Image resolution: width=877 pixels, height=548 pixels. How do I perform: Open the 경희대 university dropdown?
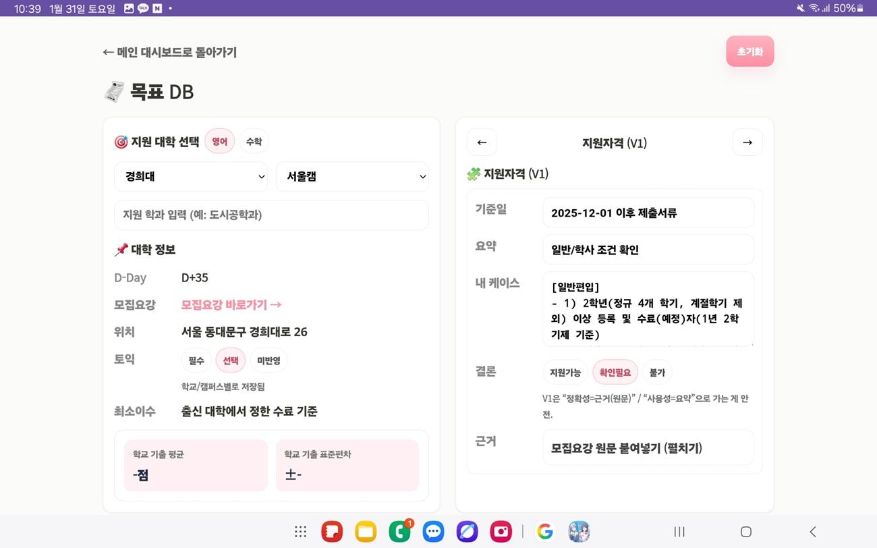point(191,176)
